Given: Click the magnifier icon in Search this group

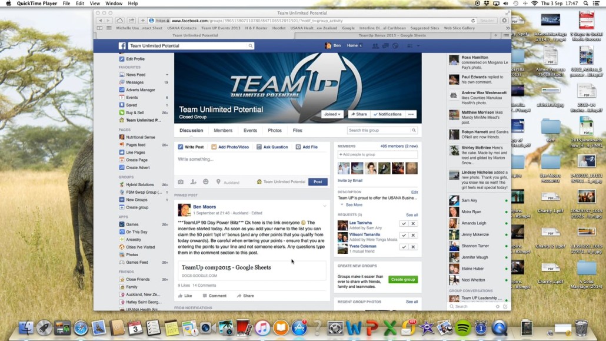Looking at the screenshot, I should pyautogui.click(x=414, y=130).
